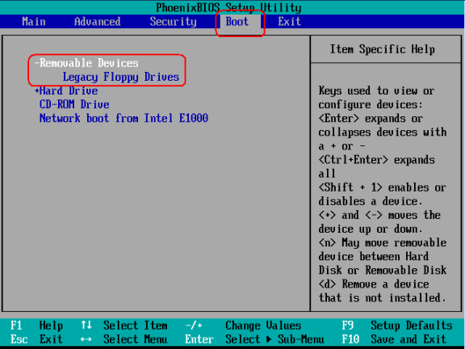Click '<Shift + 1> enables or' help line
465x349 pixels.
383,187
